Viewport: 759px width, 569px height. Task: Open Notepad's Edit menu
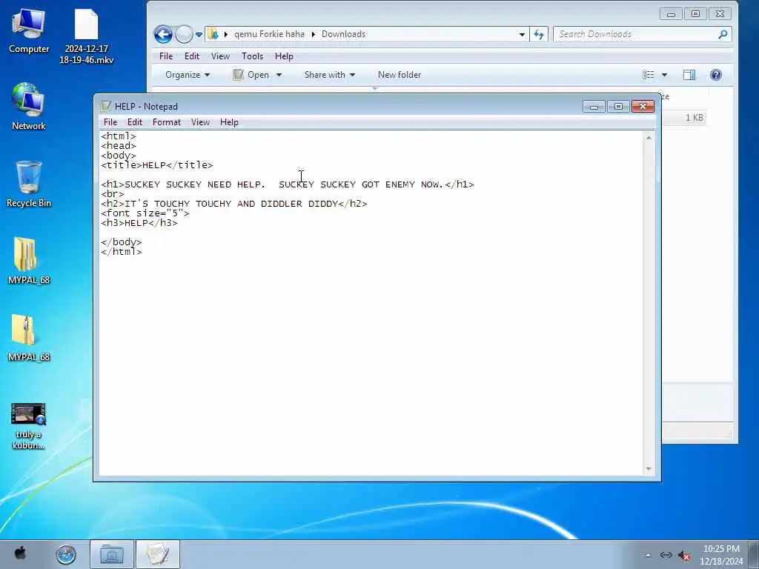[x=135, y=122]
